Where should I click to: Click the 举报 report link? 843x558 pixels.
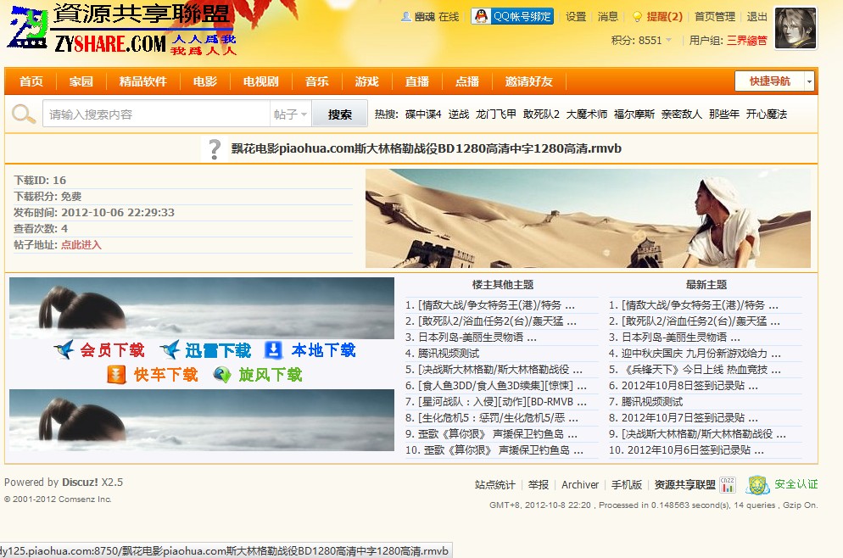coord(539,485)
